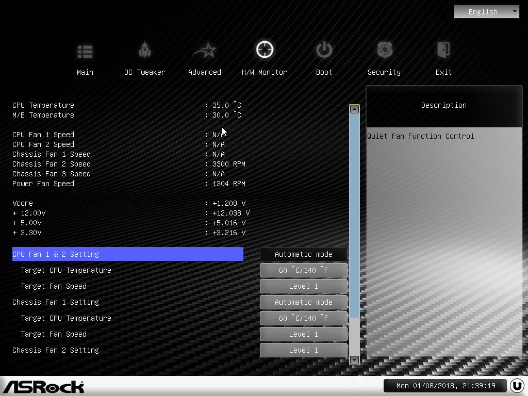
Task: Click the Chassis Fan 3 Speed label
Action: 52,174
